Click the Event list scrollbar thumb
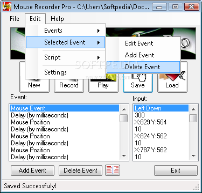The width and height of the screenshot is (202, 193). coord(124,118)
